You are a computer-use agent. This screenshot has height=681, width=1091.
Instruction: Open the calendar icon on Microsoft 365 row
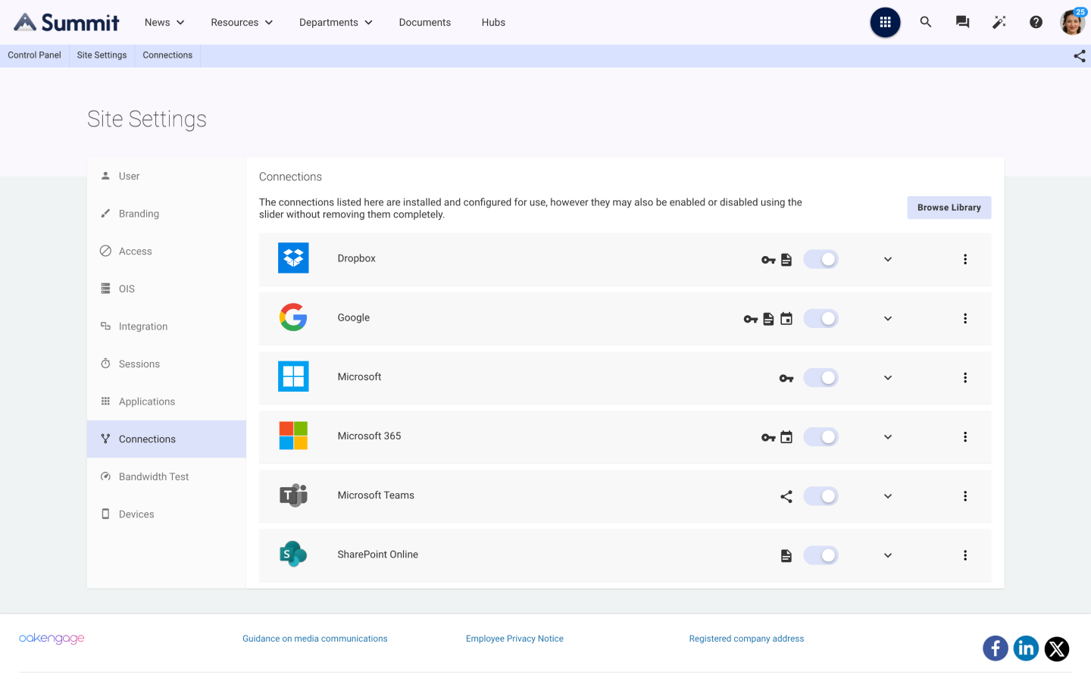(786, 436)
